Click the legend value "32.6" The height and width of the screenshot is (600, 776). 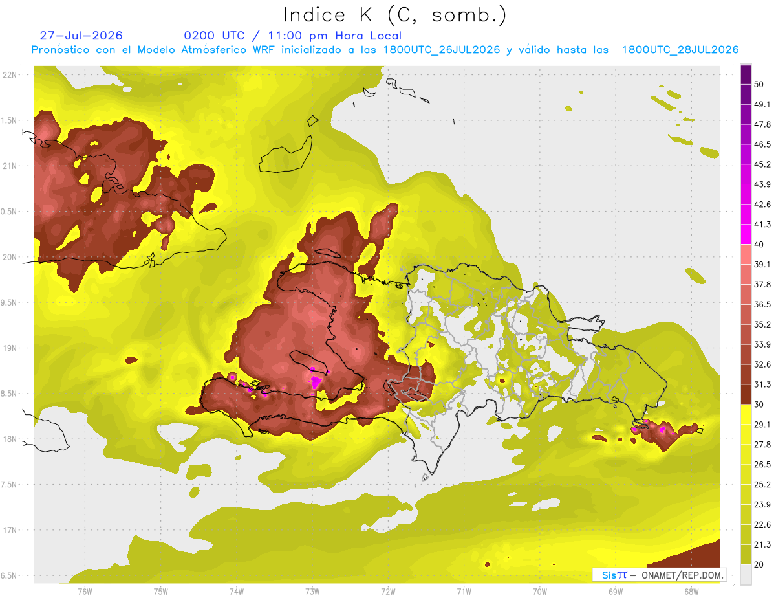coord(762,364)
